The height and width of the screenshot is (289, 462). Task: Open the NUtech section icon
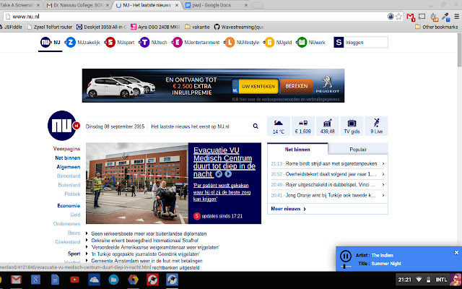(144, 42)
